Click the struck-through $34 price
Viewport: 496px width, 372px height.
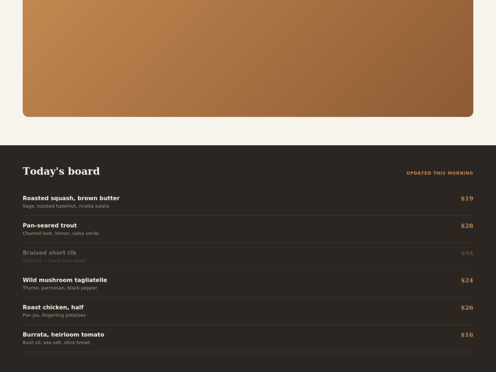coord(467,253)
